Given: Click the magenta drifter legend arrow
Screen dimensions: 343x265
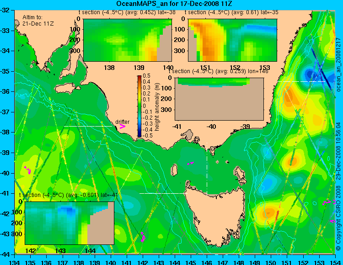Looking at the screenshot, I should point(122,126).
